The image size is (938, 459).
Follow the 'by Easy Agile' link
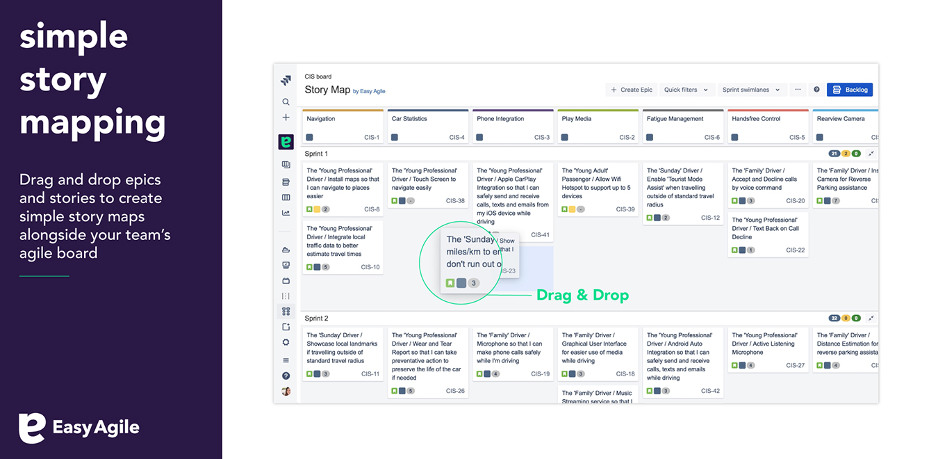coord(369,91)
